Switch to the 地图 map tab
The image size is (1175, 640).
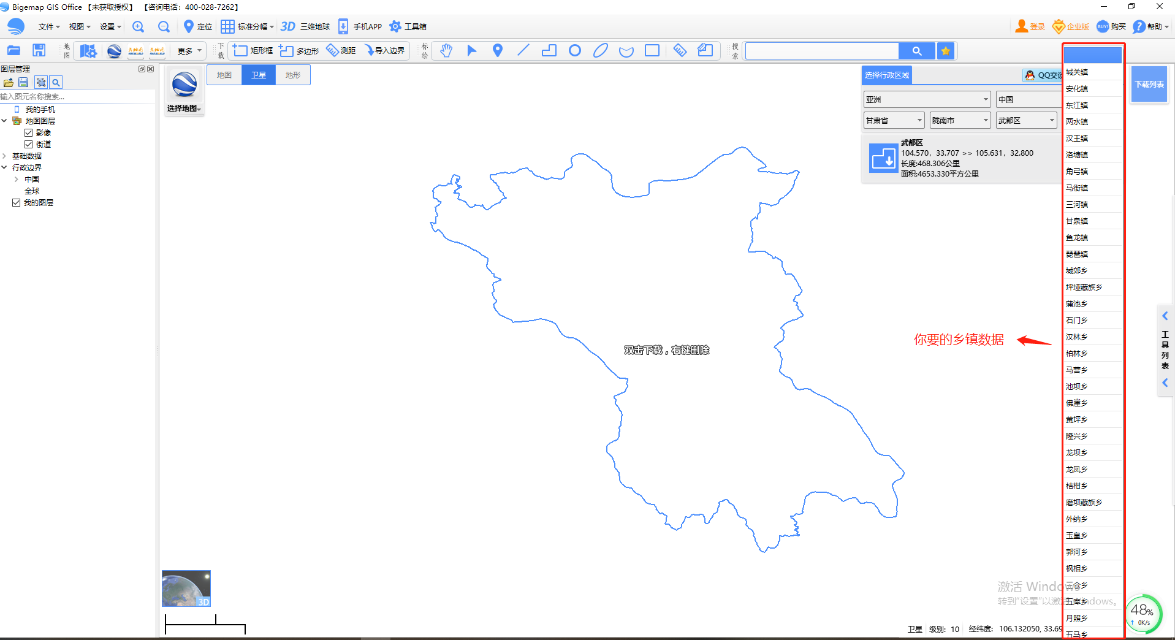pyautogui.click(x=224, y=75)
